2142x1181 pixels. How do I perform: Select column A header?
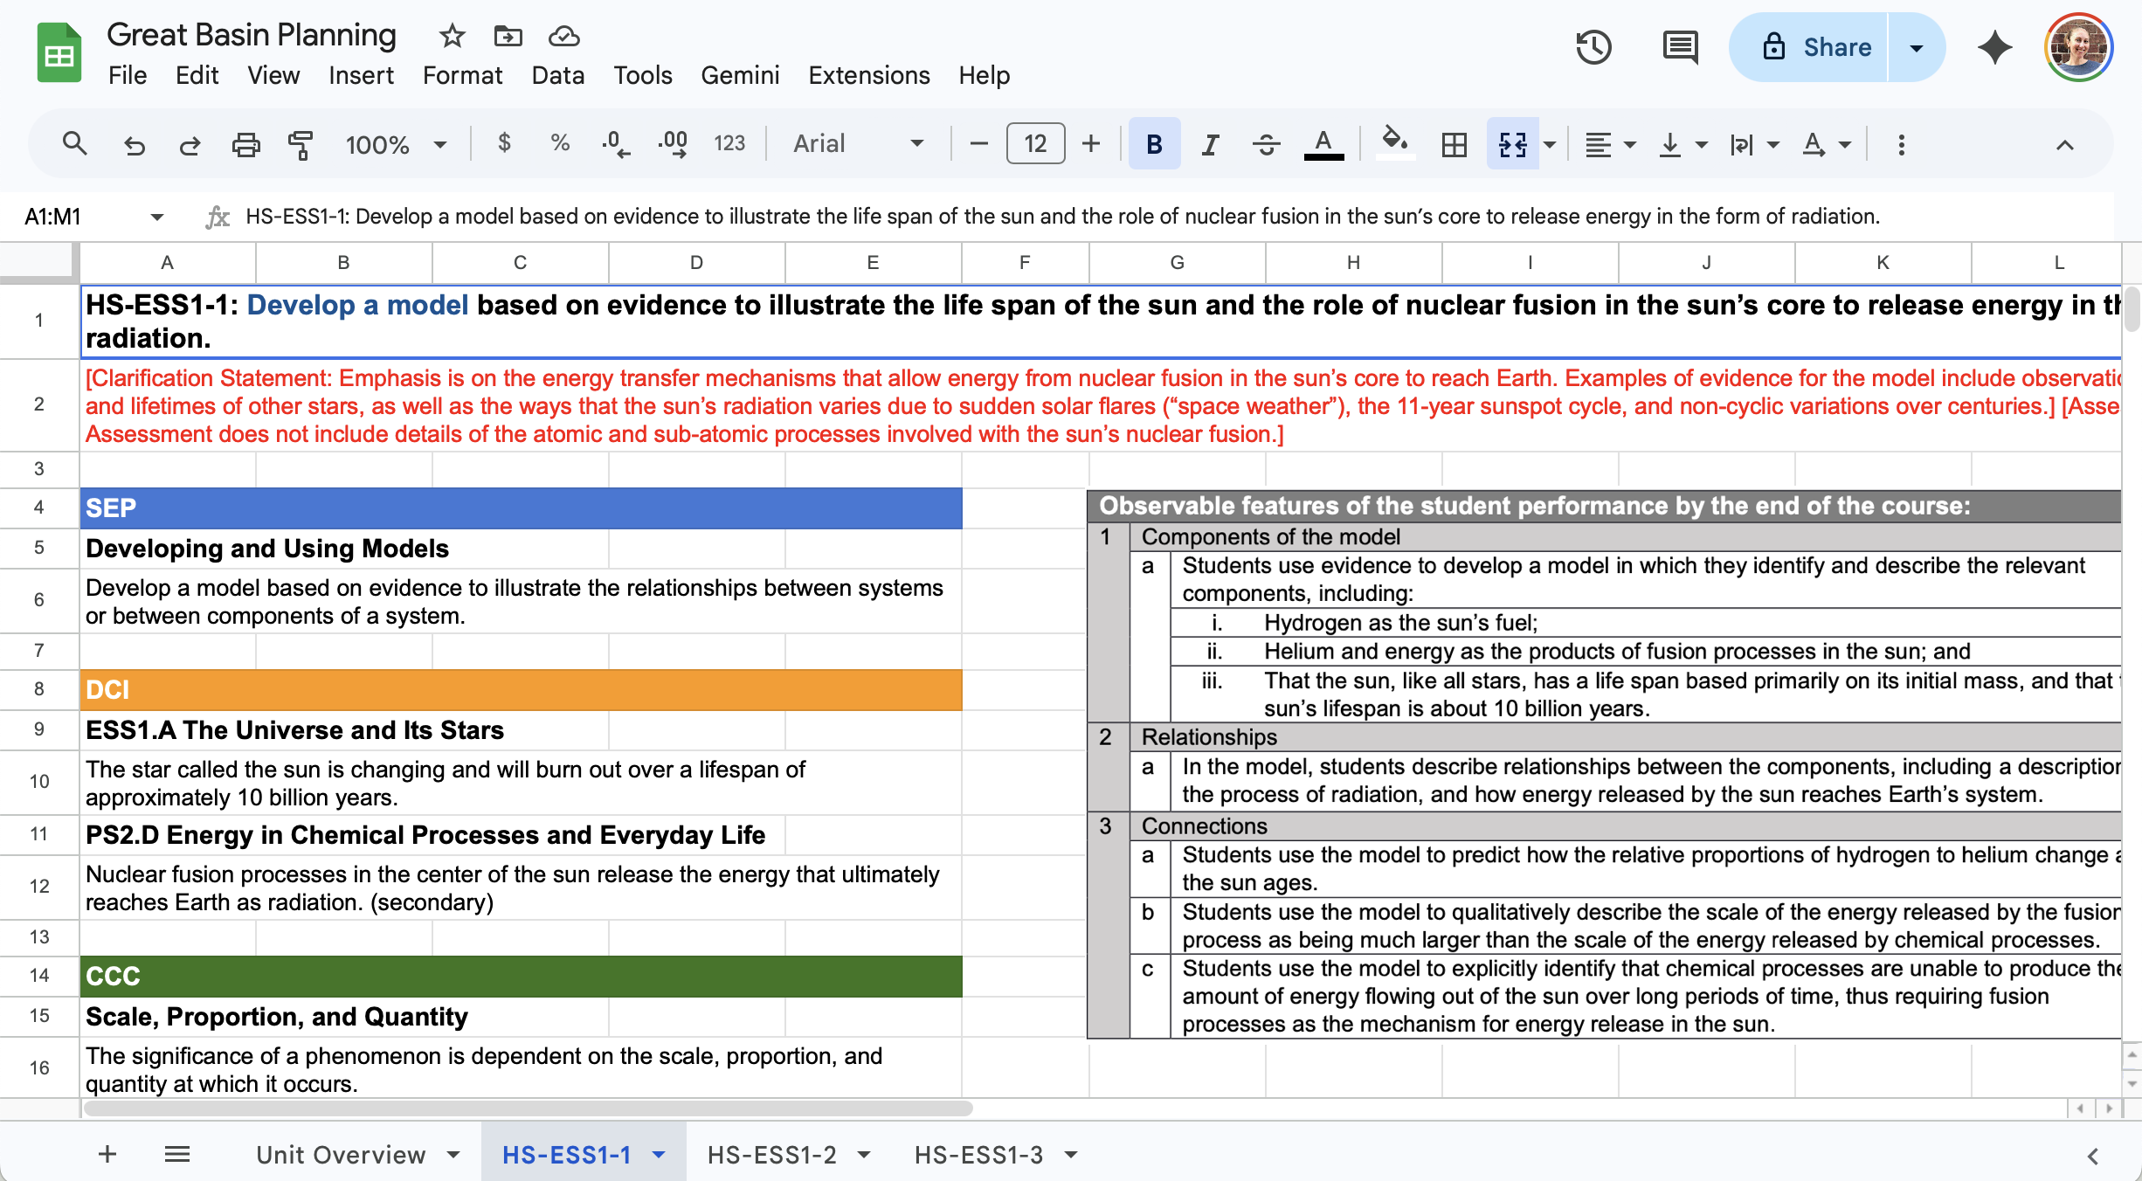(168, 263)
